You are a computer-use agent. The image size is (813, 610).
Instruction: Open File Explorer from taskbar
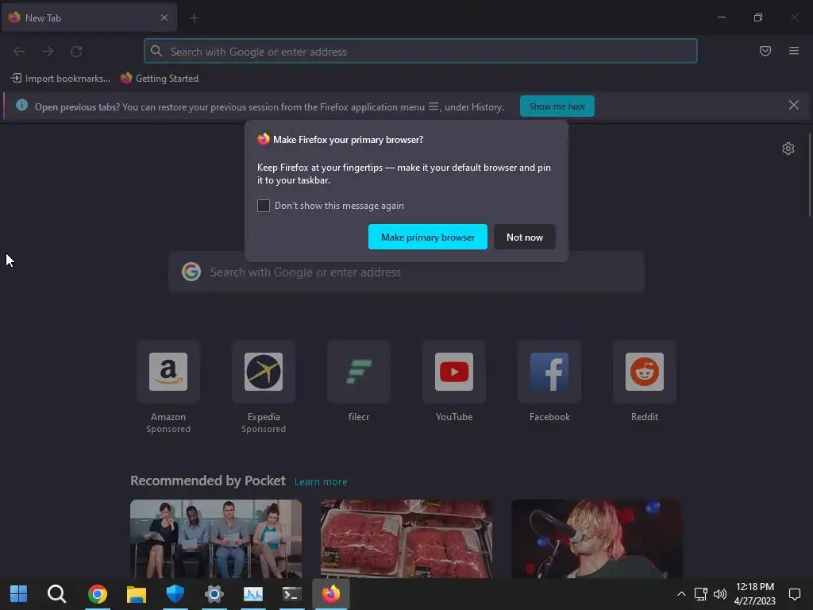(x=137, y=594)
